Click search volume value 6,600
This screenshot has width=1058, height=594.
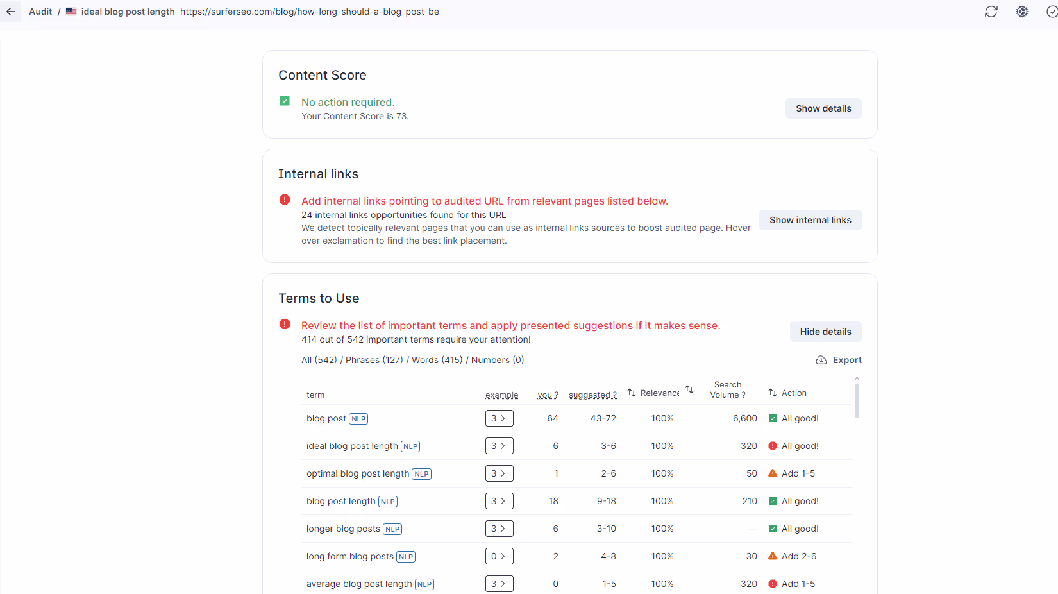pyautogui.click(x=745, y=418)
